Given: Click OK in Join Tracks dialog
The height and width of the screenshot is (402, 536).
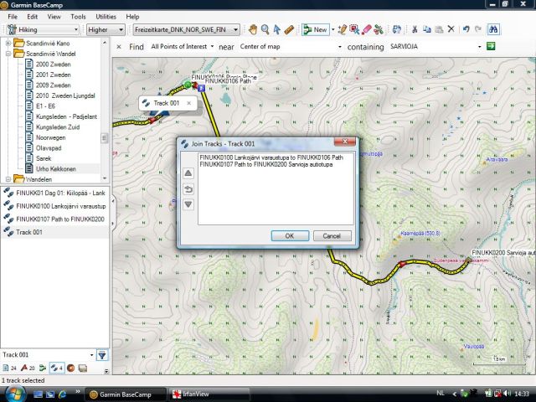Looking at the screenshot, I should coord(290,236).
